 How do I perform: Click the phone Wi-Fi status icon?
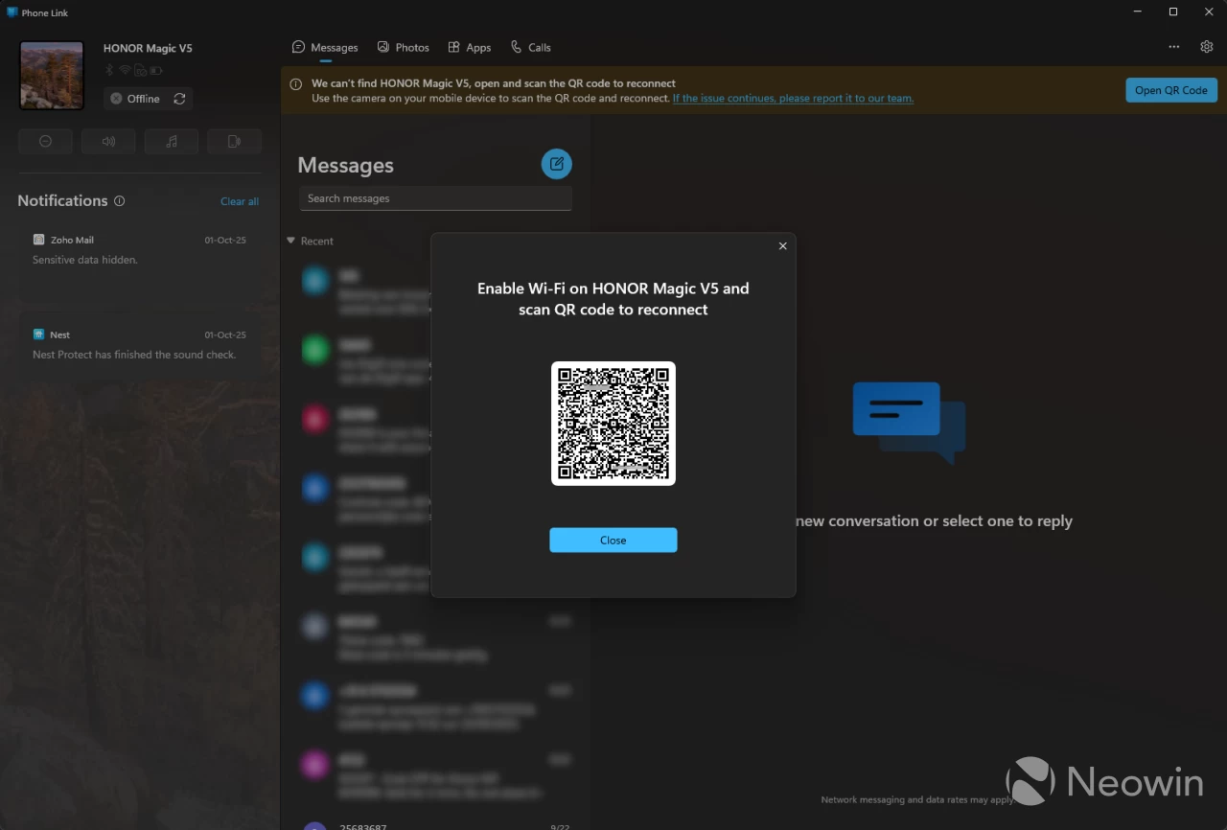tap(125, 70)
